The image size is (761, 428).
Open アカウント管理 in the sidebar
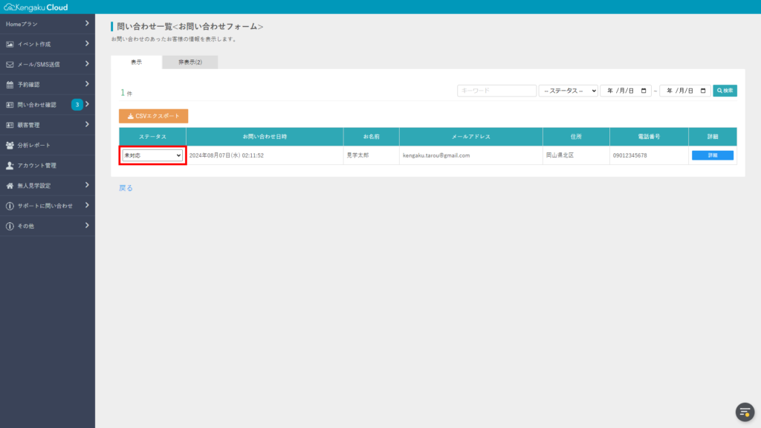(x=48, y=166)
